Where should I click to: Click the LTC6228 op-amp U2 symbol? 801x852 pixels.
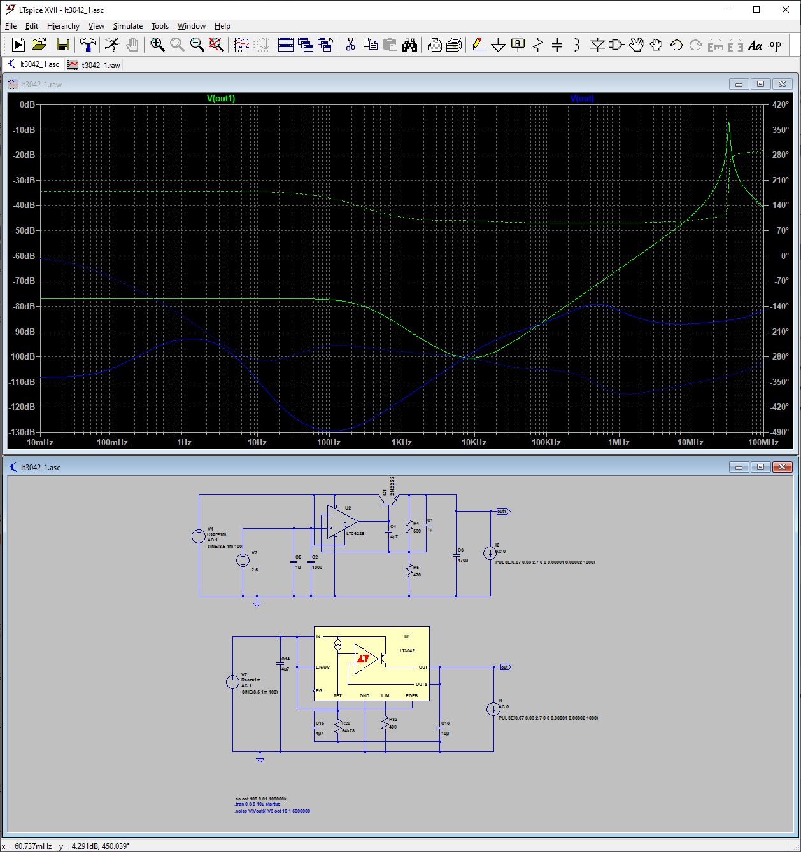[x=341, y=522]
